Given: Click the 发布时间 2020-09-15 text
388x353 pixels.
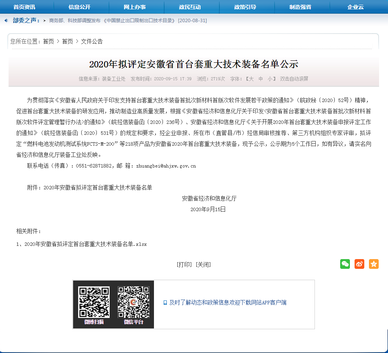Looking at the screenshot, I should 161,79.
